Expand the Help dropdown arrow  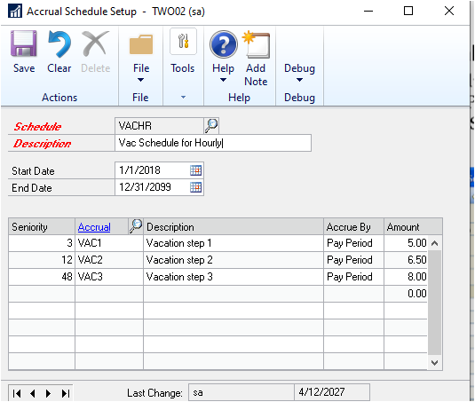tap(223, 80)
